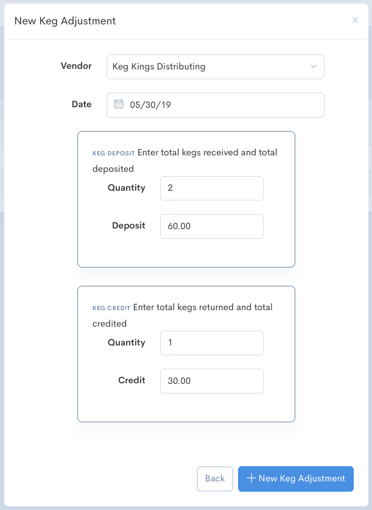372x510 pixels.
Task: Edit the Keg Deposit Quantity field
Action: point(211,188)
